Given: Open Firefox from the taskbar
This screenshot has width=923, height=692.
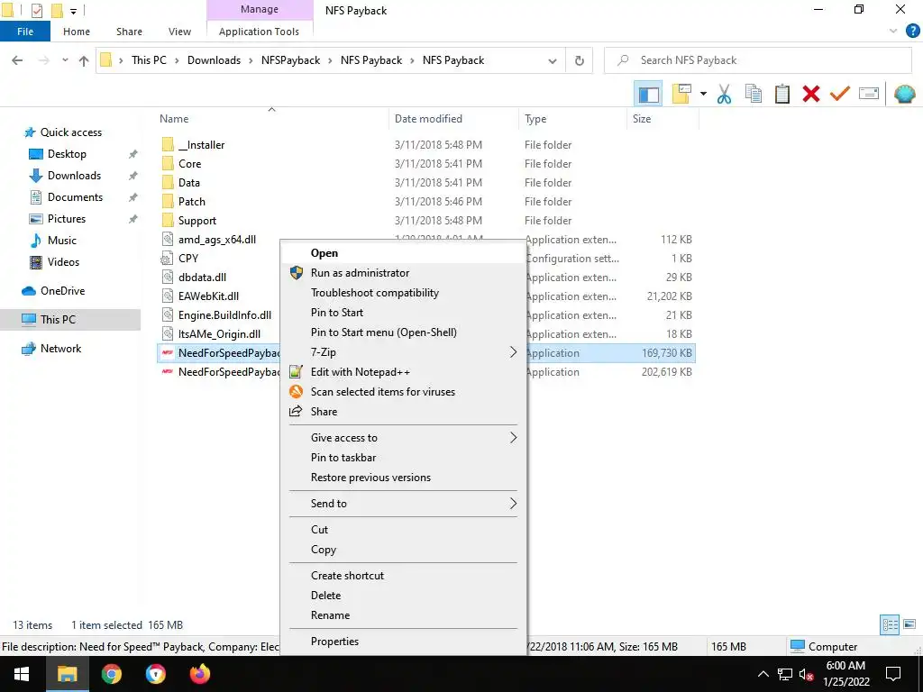Looking at the screenshot, I should 200,674.
